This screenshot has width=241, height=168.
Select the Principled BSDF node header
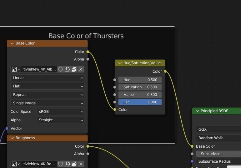point(217,111)
